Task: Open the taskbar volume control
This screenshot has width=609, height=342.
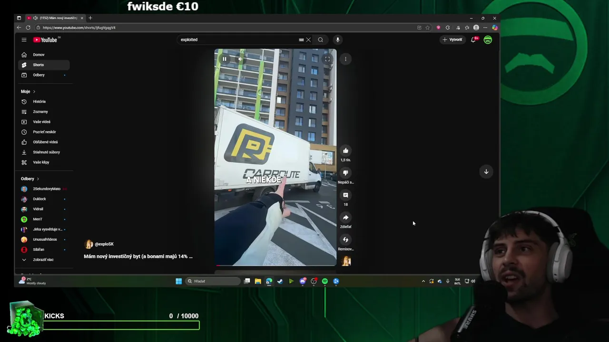Action: (473, 281)
